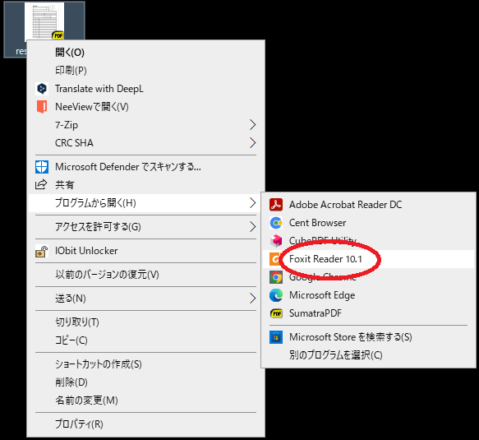Viewport: 479px width, 440px height.
Task: Click the IObit Unlocker padlock icon
Action: [42, 251]
